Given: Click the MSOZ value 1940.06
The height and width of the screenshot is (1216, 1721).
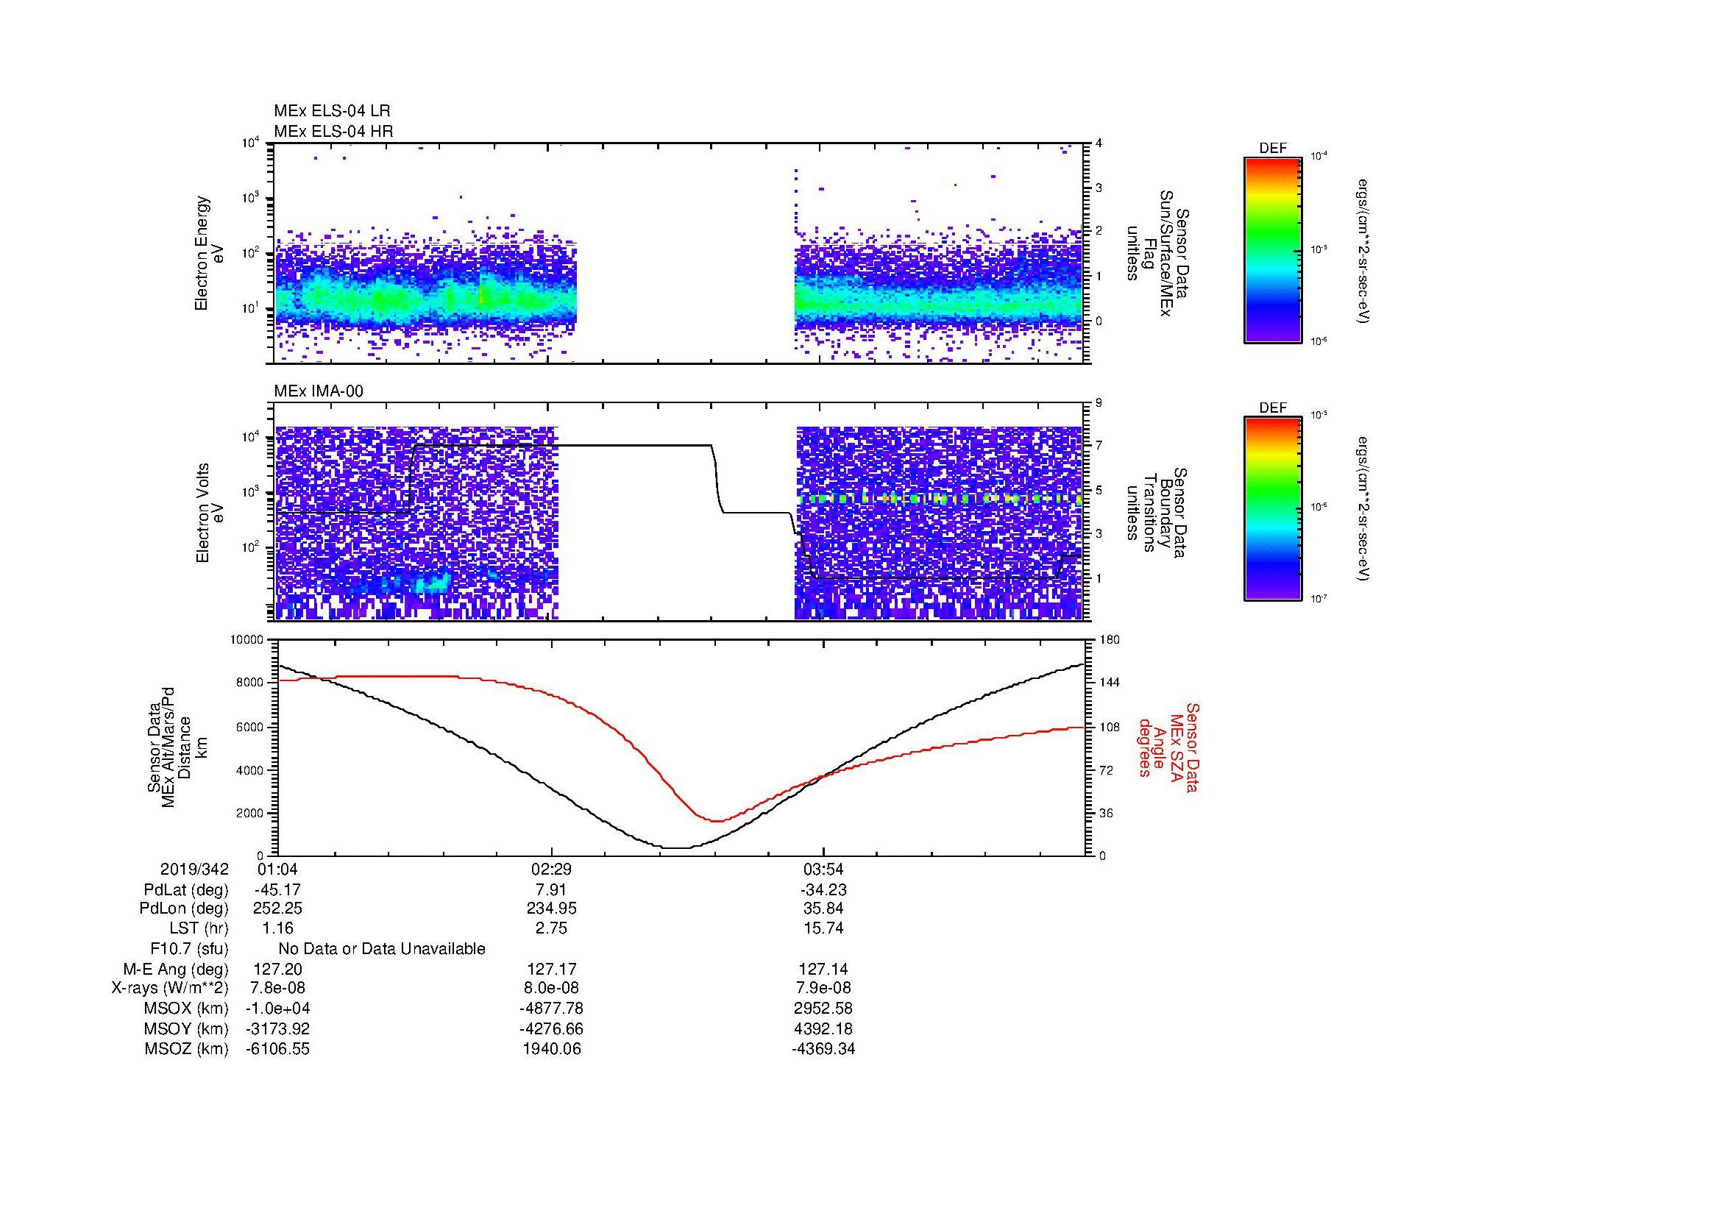Looking at the screenshot, I should 552,1049.
